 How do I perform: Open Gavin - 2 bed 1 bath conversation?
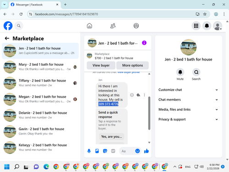(x=40, y=131)
